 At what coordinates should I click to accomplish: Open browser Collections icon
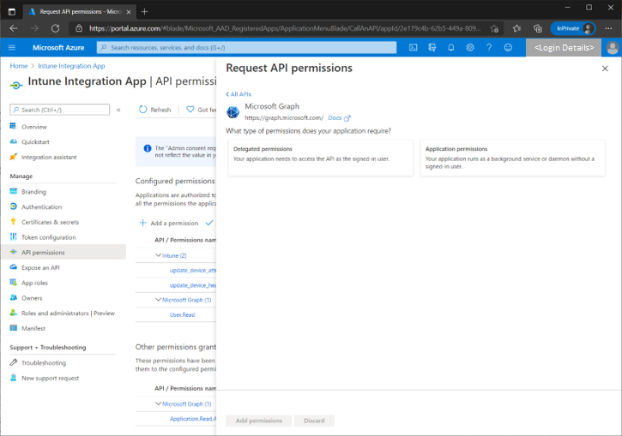(538, 28)
